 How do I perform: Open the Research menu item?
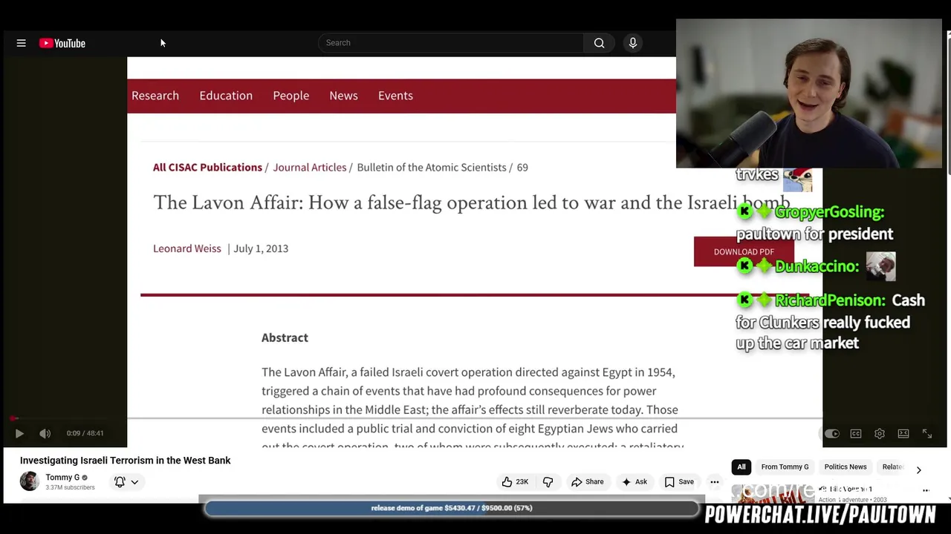[155, 96]
